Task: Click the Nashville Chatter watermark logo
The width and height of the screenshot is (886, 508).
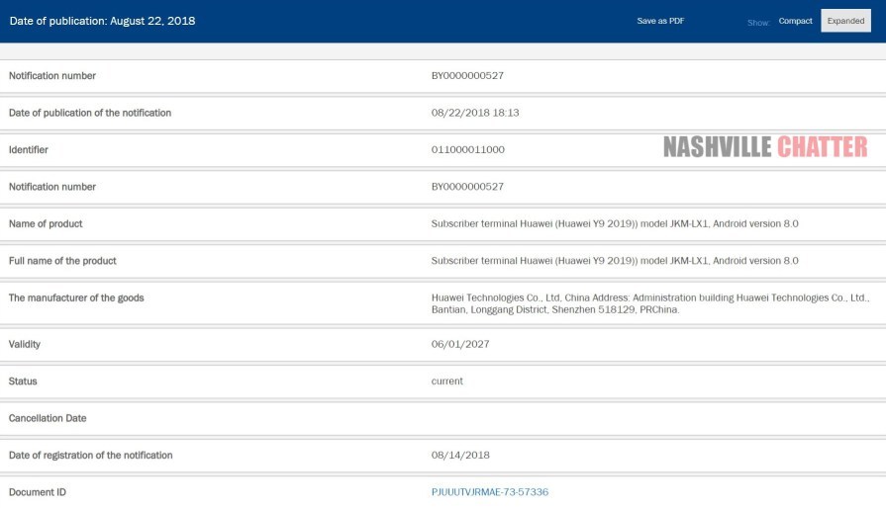Action: (x=764, y=147)
